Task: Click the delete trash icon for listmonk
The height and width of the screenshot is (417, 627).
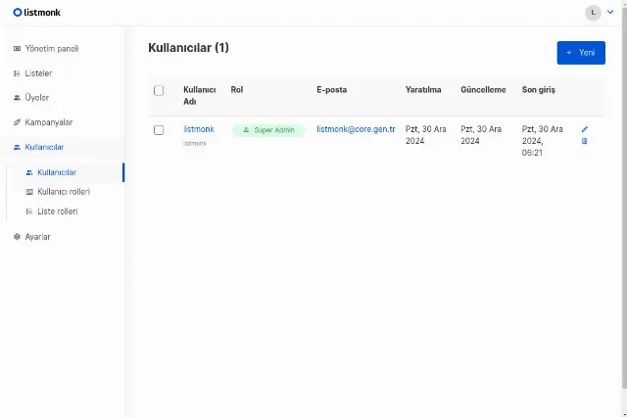Action: (584, 141)
